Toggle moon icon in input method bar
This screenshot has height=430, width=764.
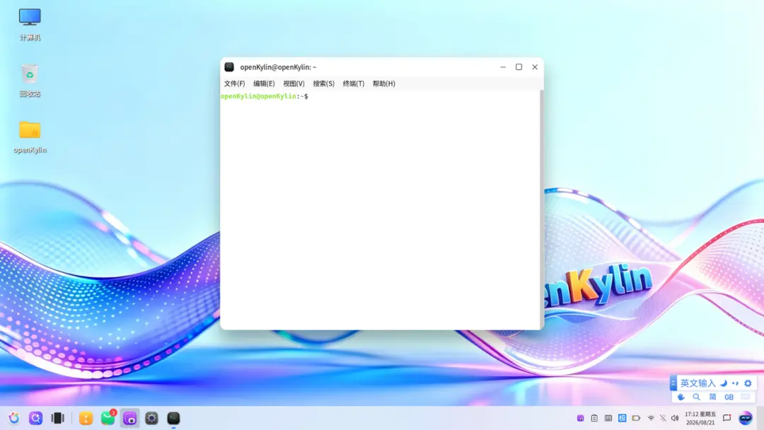(x=724, y=383)
